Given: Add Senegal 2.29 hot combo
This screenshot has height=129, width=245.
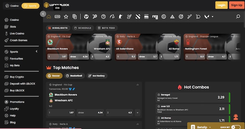Looking at the screenshot, I should click(193, 97).
